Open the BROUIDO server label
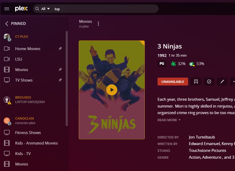Viewport: 235px width, 171px height. point(23,98)
